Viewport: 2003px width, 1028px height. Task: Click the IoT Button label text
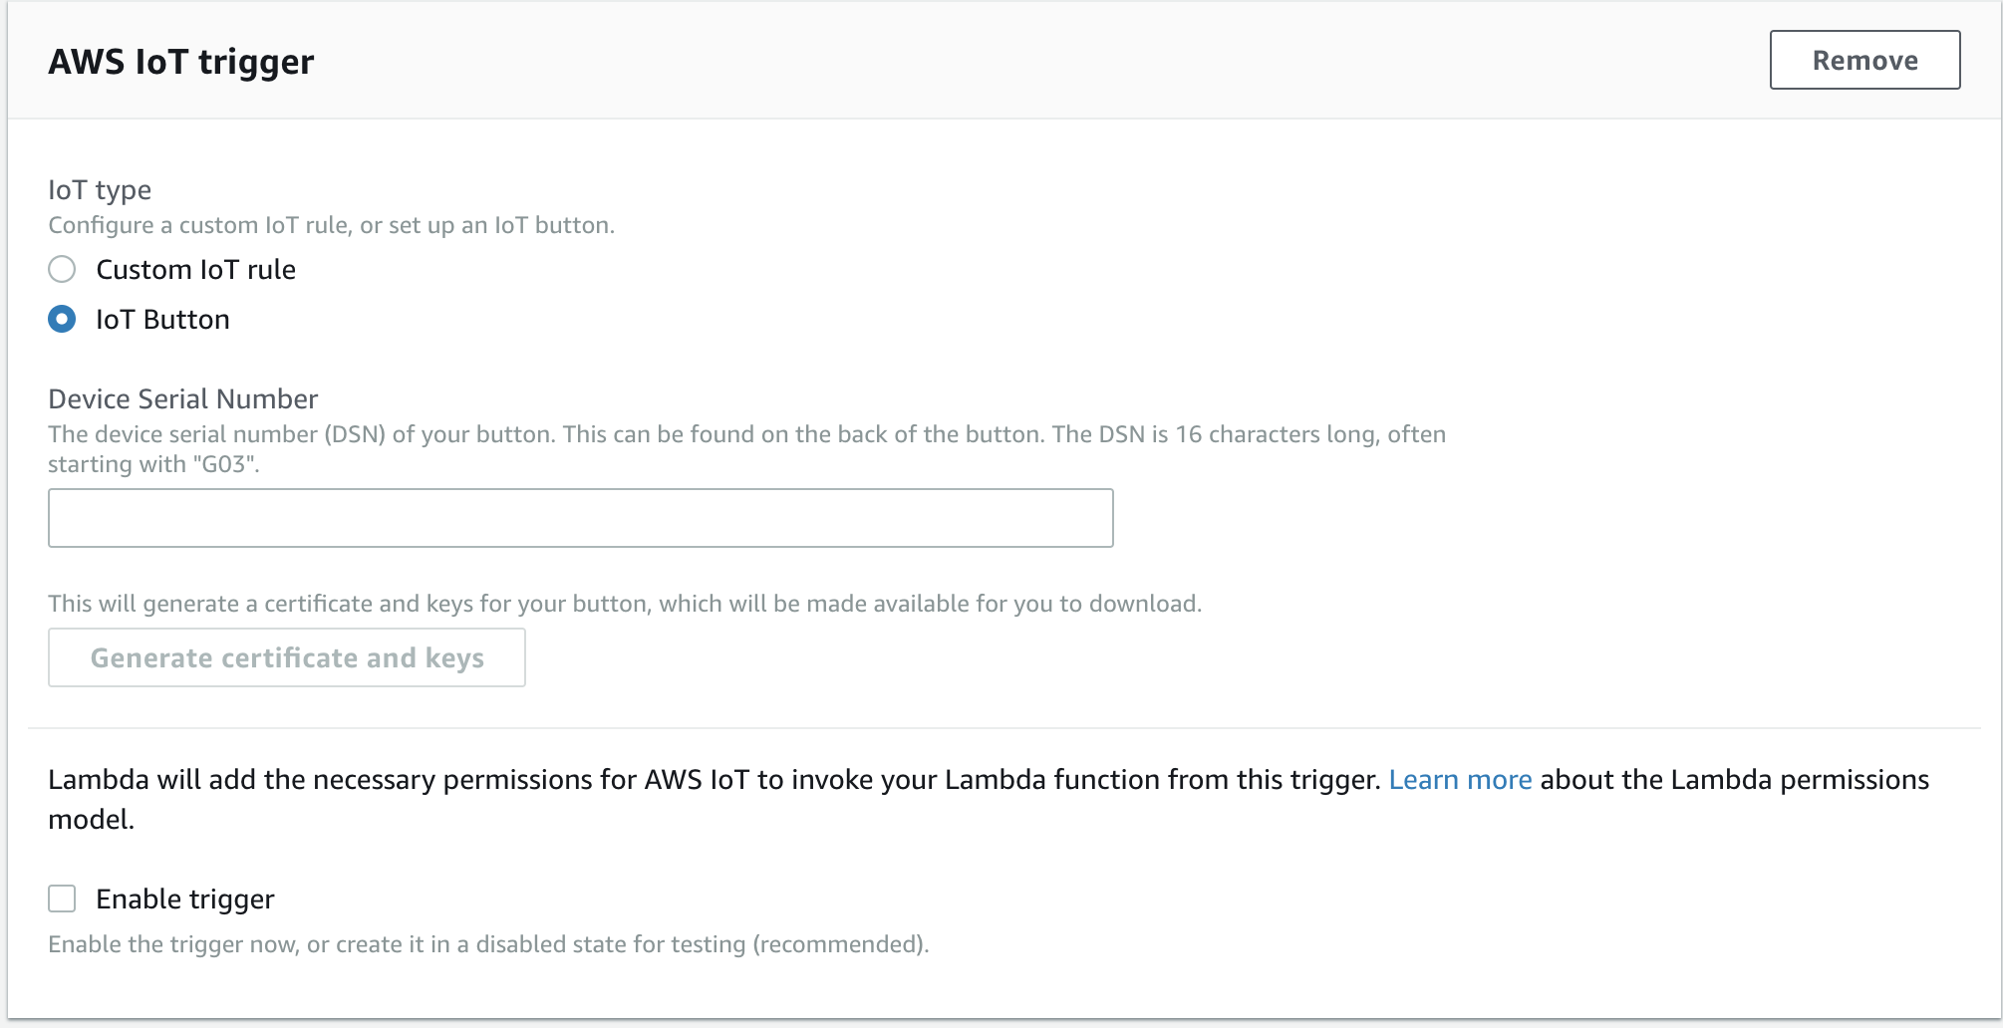click(162, 319)
